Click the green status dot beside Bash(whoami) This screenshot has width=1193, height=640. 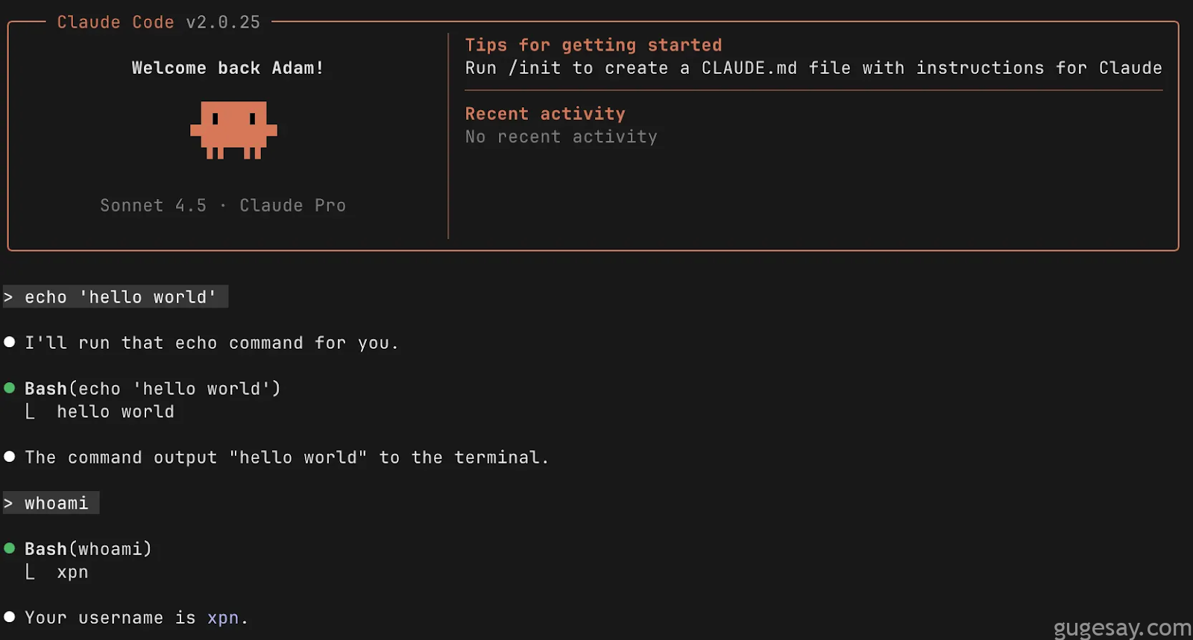click(10, 548)
